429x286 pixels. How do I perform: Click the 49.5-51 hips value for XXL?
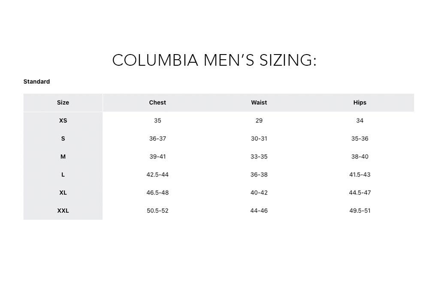(x=360, y=211)
